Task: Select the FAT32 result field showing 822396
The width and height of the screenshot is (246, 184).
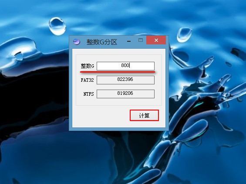Action: pyautogui.click(x=125, y=80)
